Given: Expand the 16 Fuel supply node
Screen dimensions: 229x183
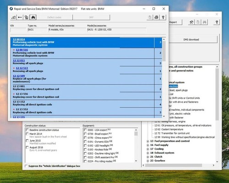Looking at the screenshot, I should click(x=148, y=145).
